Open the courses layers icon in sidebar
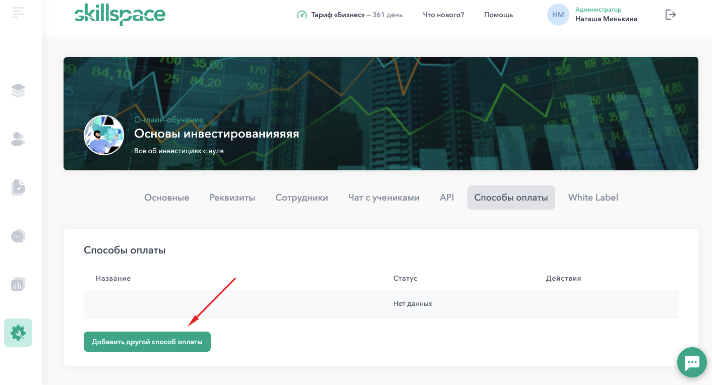712x385 pixels. pos(18,91)
